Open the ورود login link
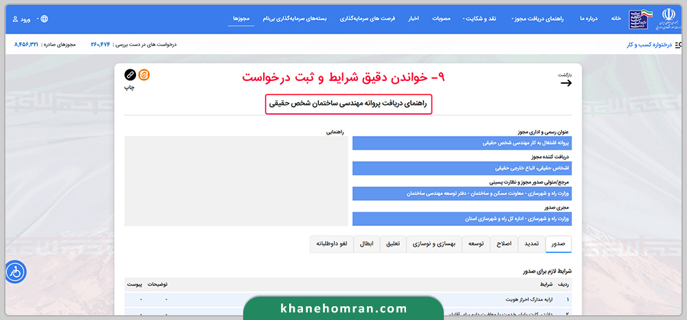The width and height of the screenshot is (687, 320). (25, 19)
